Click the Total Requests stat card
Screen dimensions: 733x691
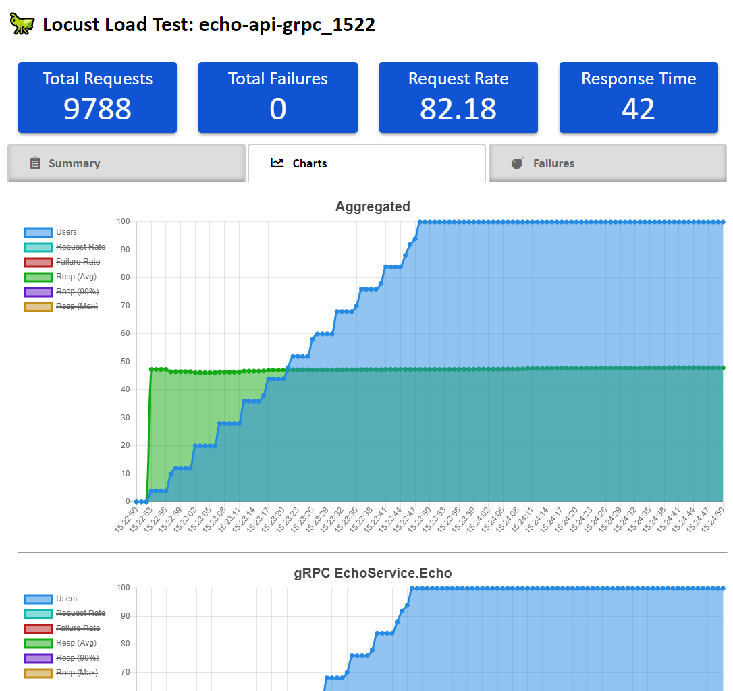point(97,97)
